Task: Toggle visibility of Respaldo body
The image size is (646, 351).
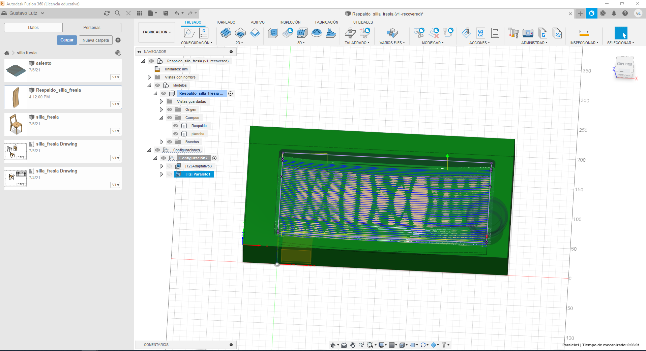Action: pyautogui.click(x=176, y=126)
